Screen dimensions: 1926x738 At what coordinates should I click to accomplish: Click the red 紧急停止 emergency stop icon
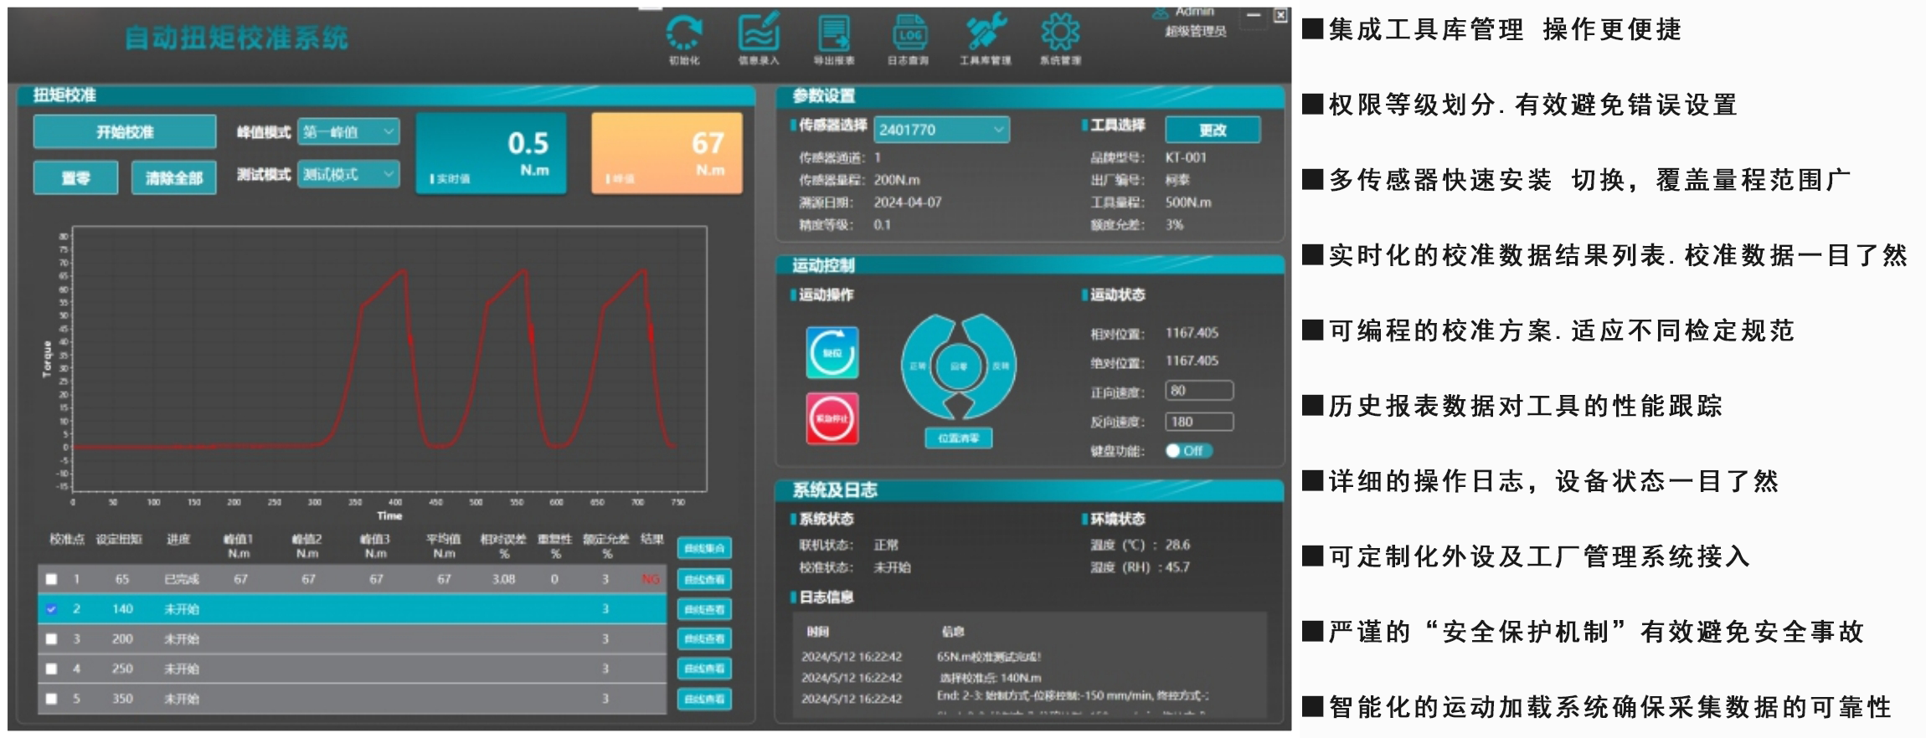pyautogui.click(x=832, y=418)
